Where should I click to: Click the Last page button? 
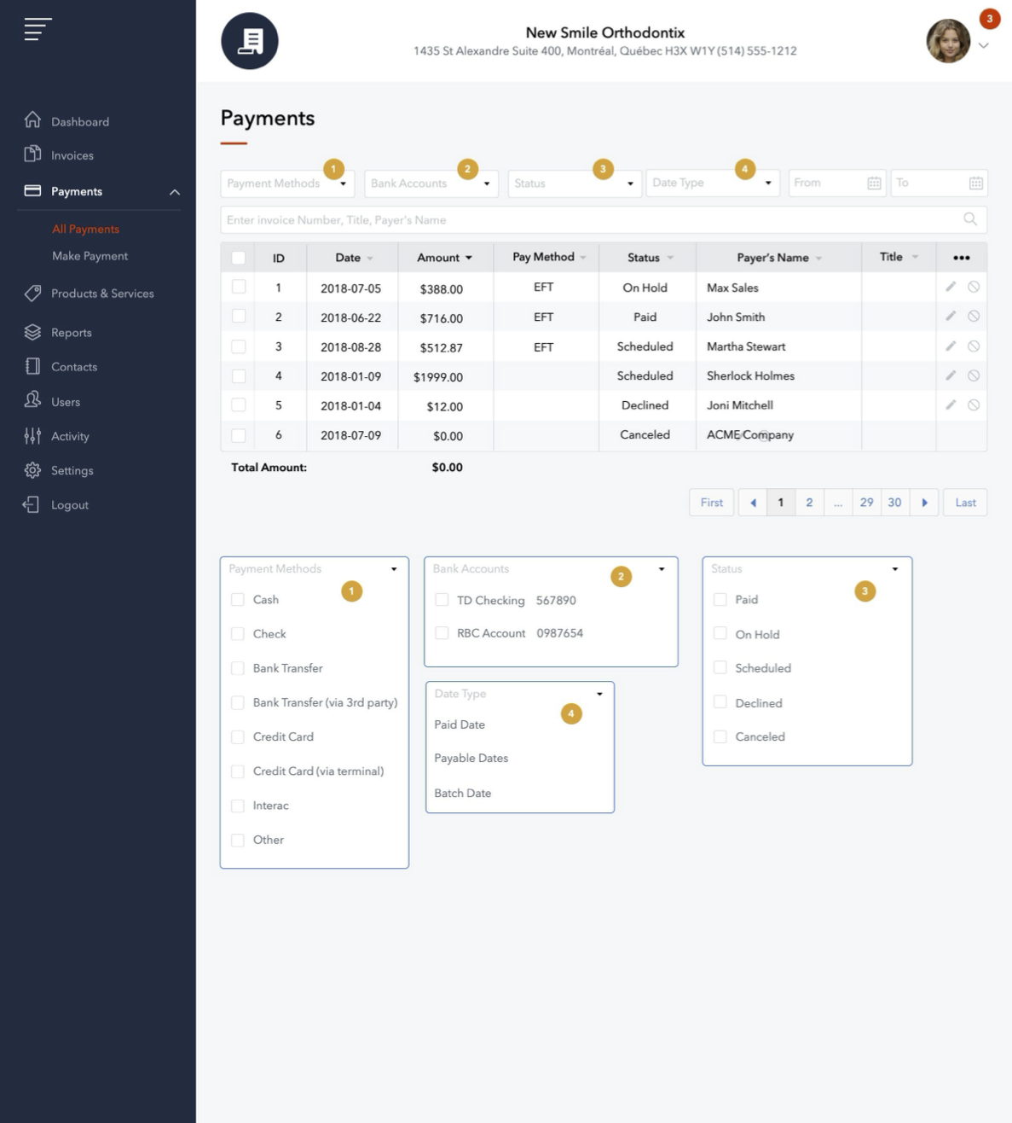click(965, 503)
